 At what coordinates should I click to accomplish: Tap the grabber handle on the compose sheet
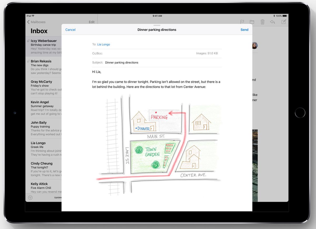coord(157,25)
